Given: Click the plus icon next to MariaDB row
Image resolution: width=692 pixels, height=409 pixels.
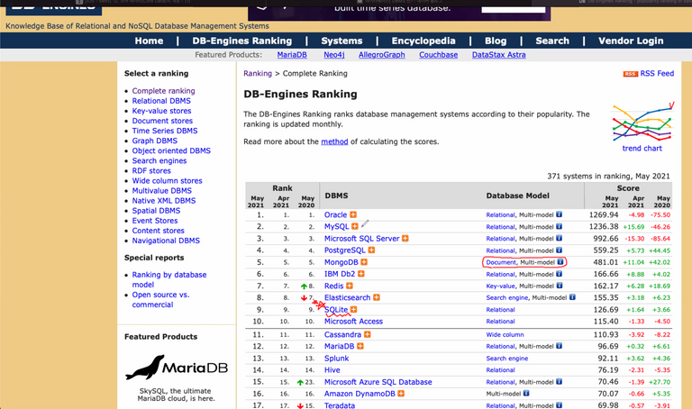Looking at the screenshot, I should click(x=360, y=346).
